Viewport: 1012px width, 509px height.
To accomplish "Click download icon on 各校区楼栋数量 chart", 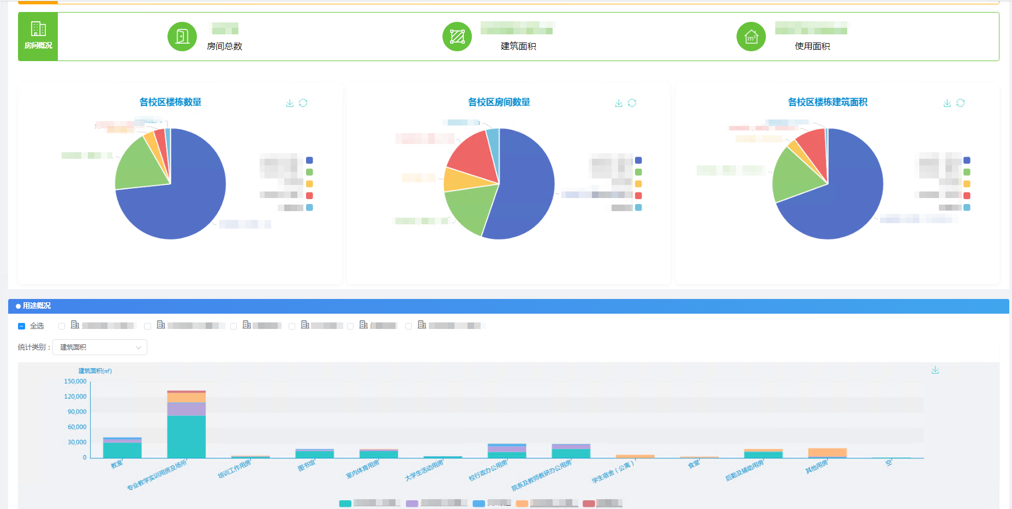I will pos(290,103).
